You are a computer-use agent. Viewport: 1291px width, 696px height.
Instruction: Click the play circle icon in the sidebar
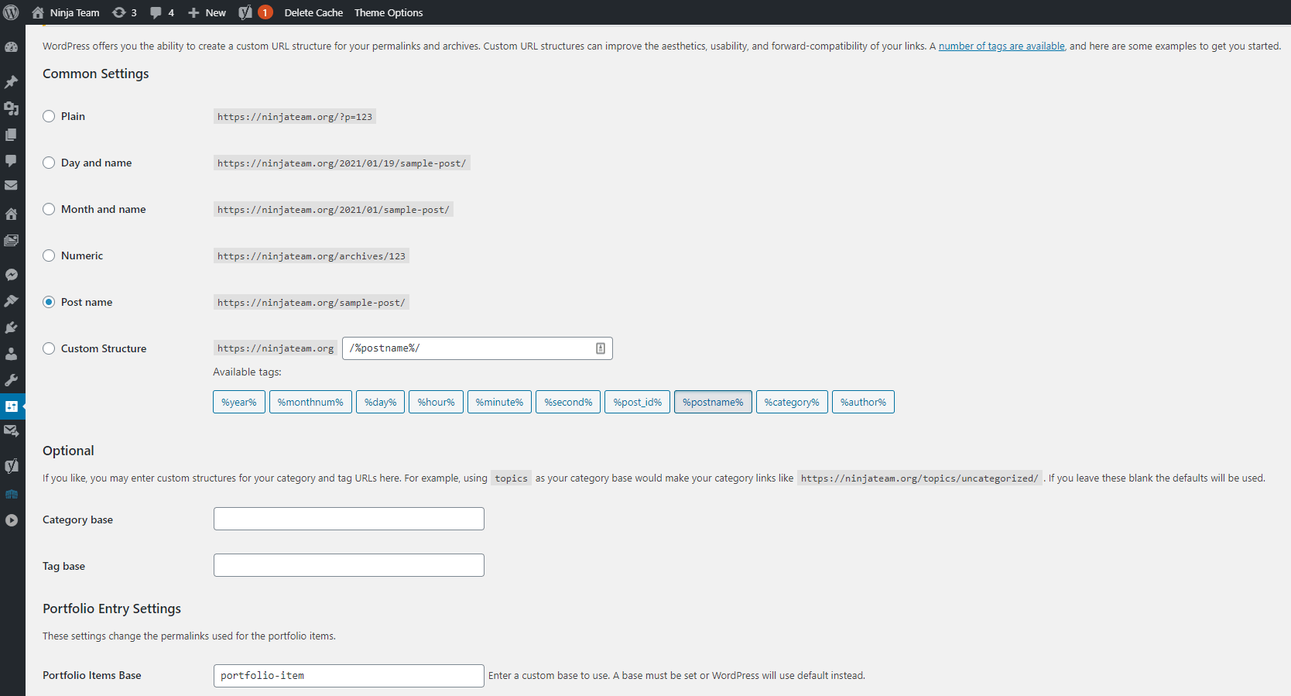click(x=12, y=520)
